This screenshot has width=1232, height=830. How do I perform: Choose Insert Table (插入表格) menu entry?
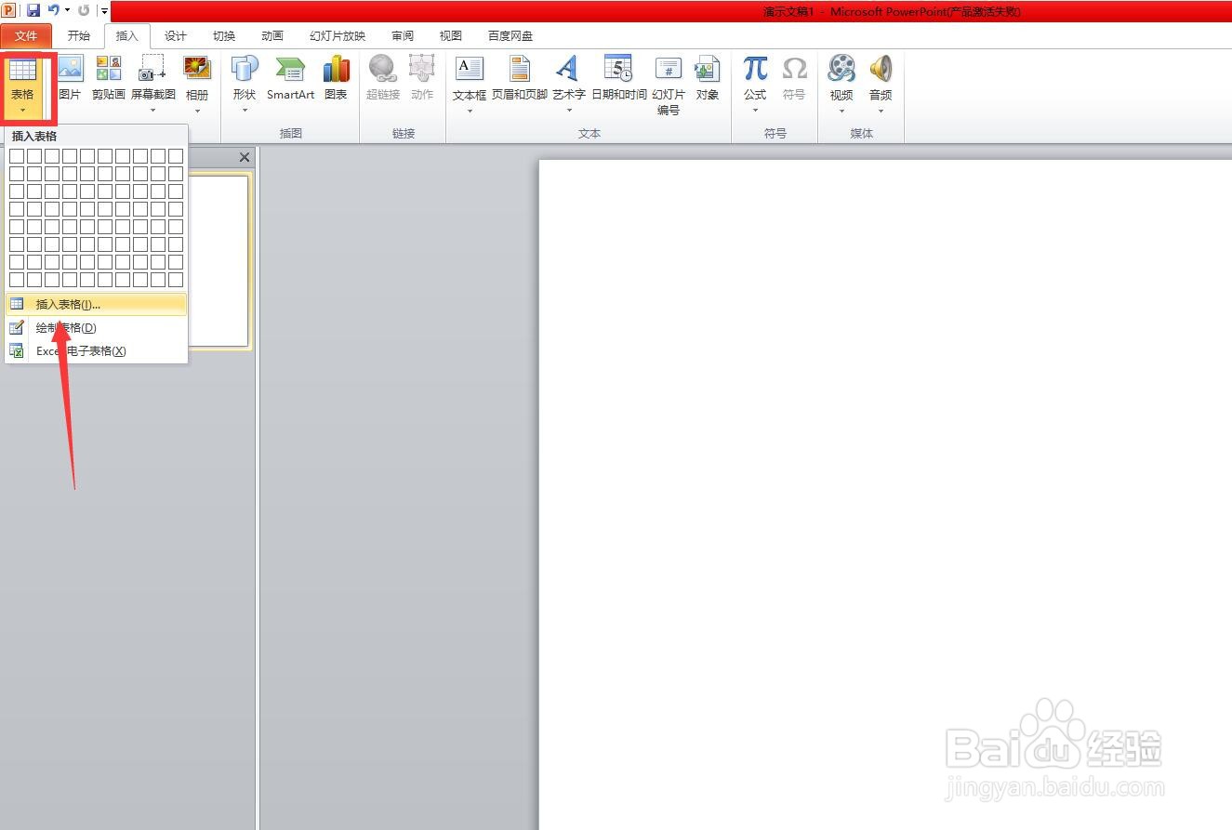point(96,304)
